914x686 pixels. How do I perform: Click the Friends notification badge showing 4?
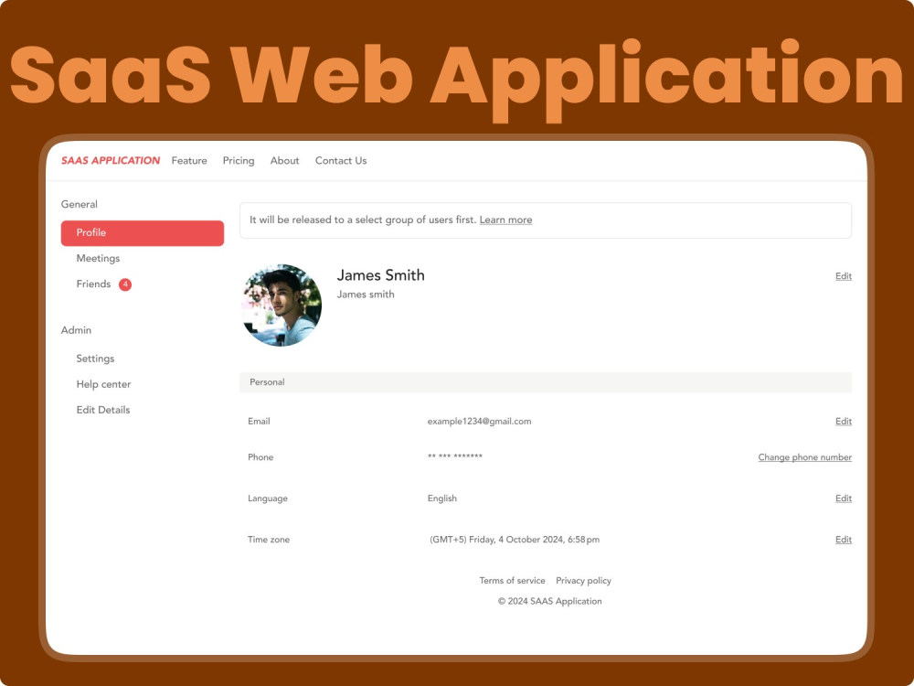125,284
